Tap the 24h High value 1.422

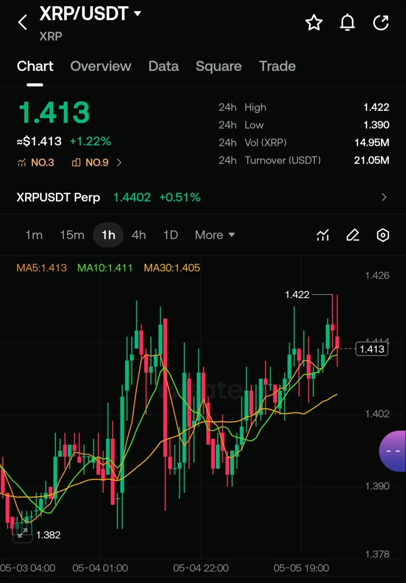tap(376, 107)
